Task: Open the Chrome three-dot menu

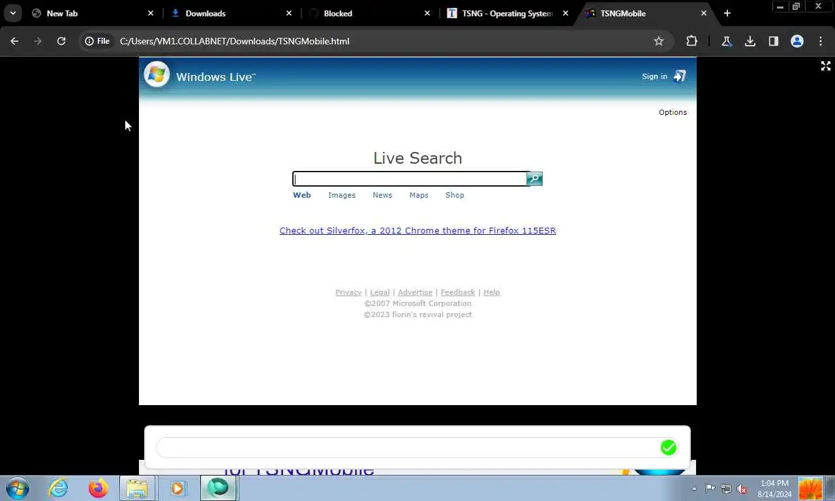Action: point(821,41)
